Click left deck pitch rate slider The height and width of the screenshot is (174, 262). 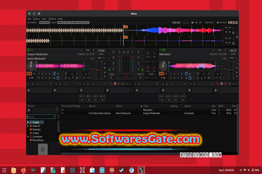[x=99, y=70]
